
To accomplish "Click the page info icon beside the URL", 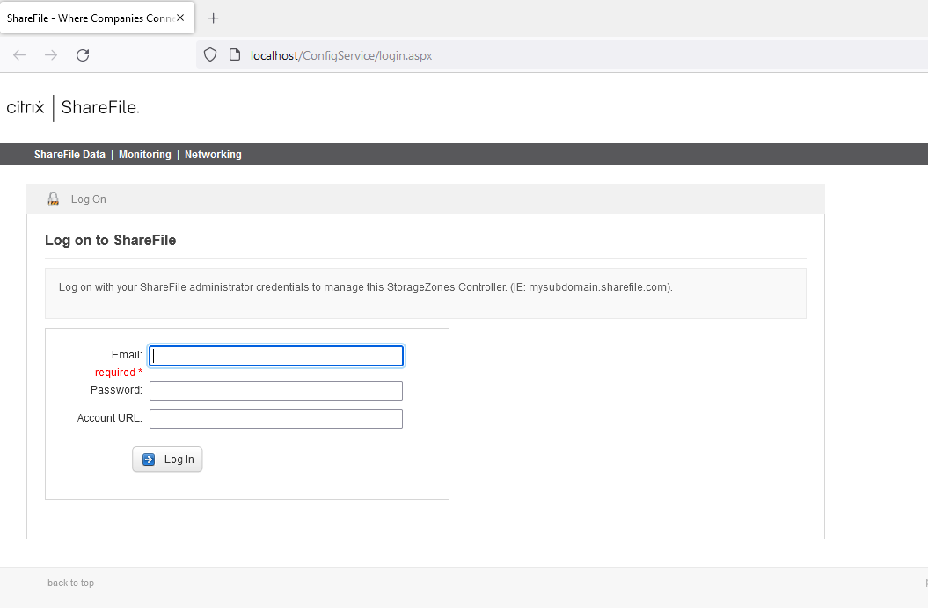I will click(234, 55).
